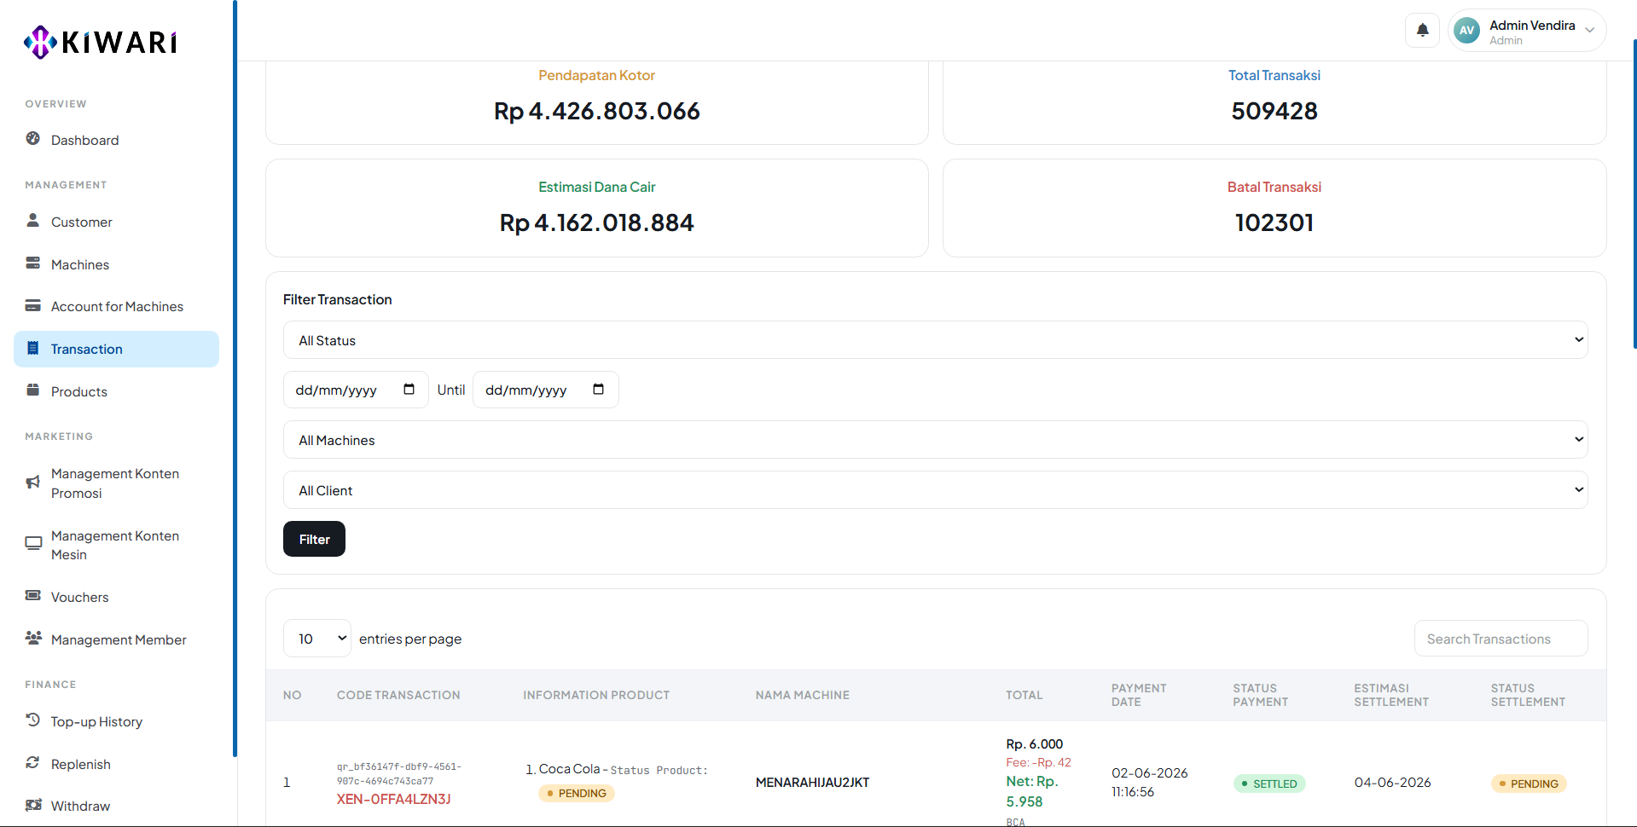Image resolution: width=1637 pixels, height=827 pixels.
Task: Click the Promosi megaphone icon
Action: [33, 483]
